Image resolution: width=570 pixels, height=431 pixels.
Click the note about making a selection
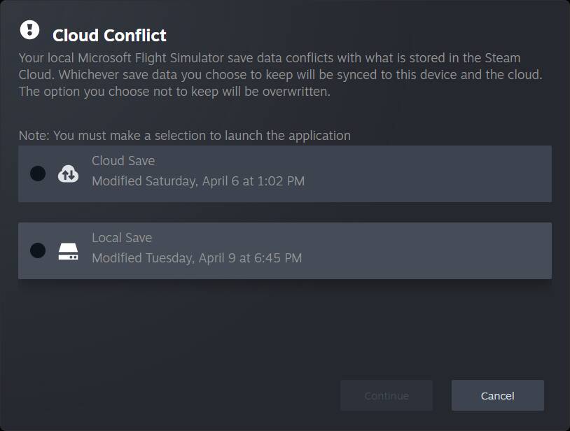click(x=184, y=135)
